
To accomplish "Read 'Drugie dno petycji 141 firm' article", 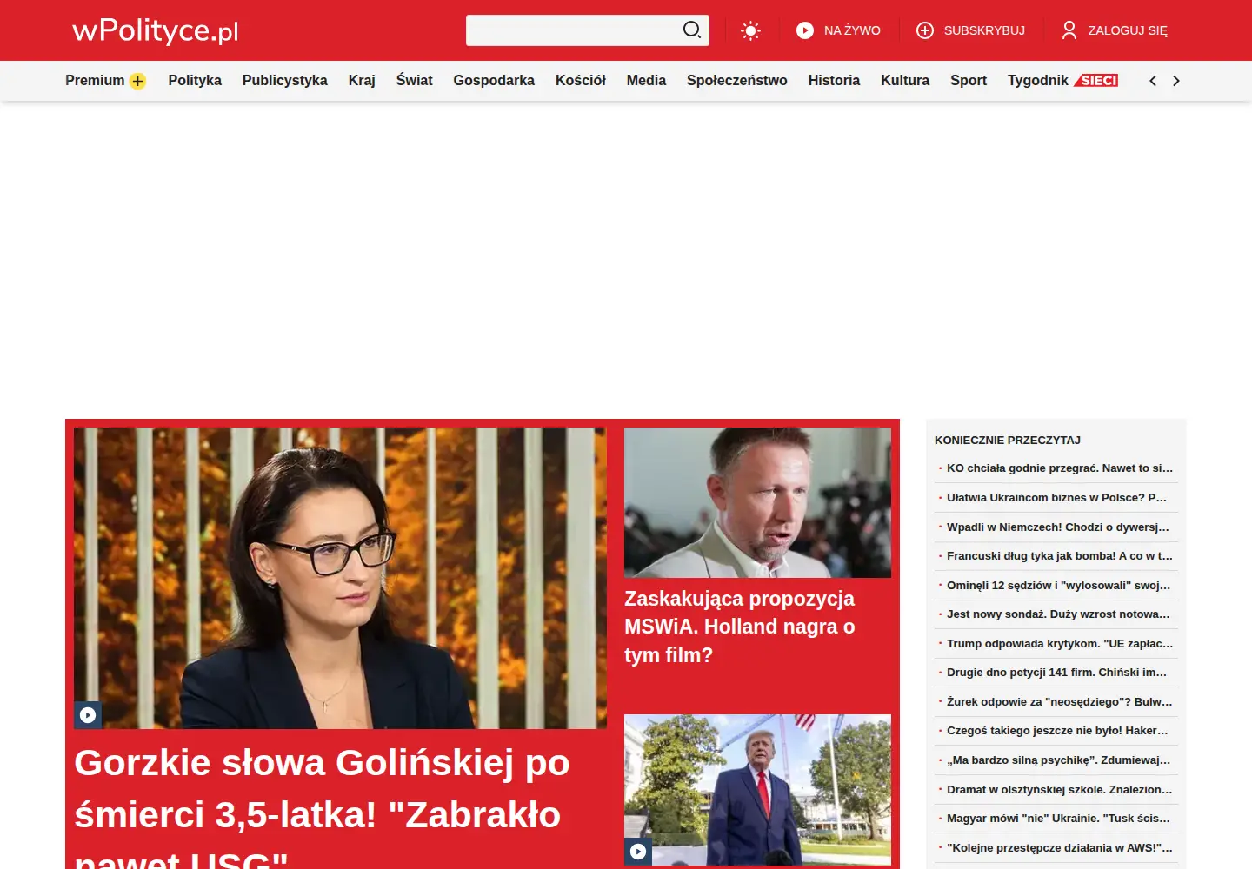I will pyautogui.click(x=1057, y=673).
